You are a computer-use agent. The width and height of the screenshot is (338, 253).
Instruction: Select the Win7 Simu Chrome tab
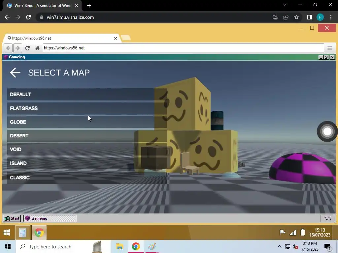[x=42, y=6]
